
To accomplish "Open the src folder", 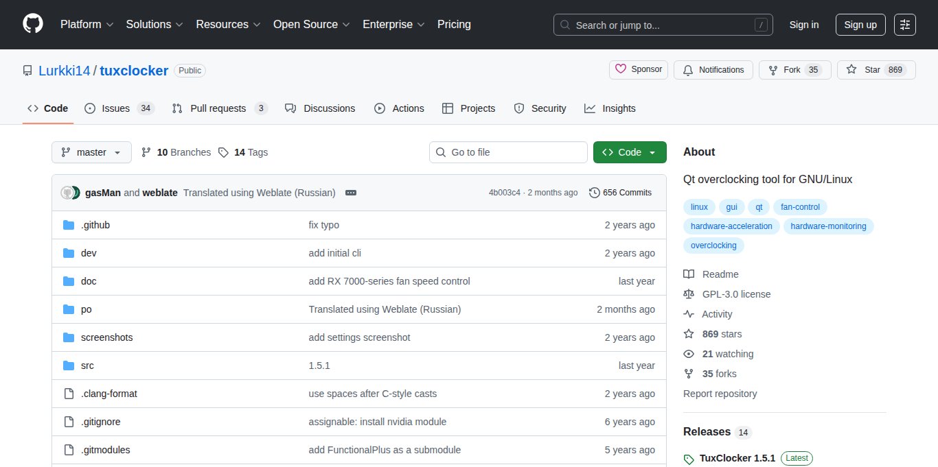I will [x=87, y=366].
